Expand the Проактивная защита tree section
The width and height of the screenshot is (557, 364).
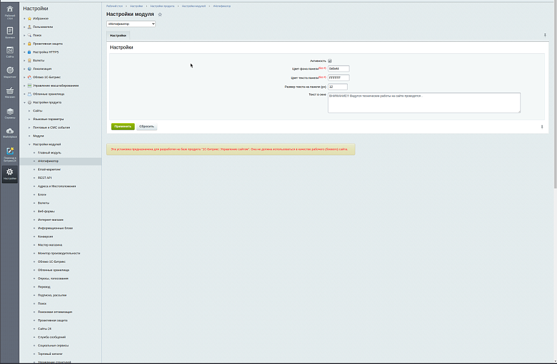24,44
